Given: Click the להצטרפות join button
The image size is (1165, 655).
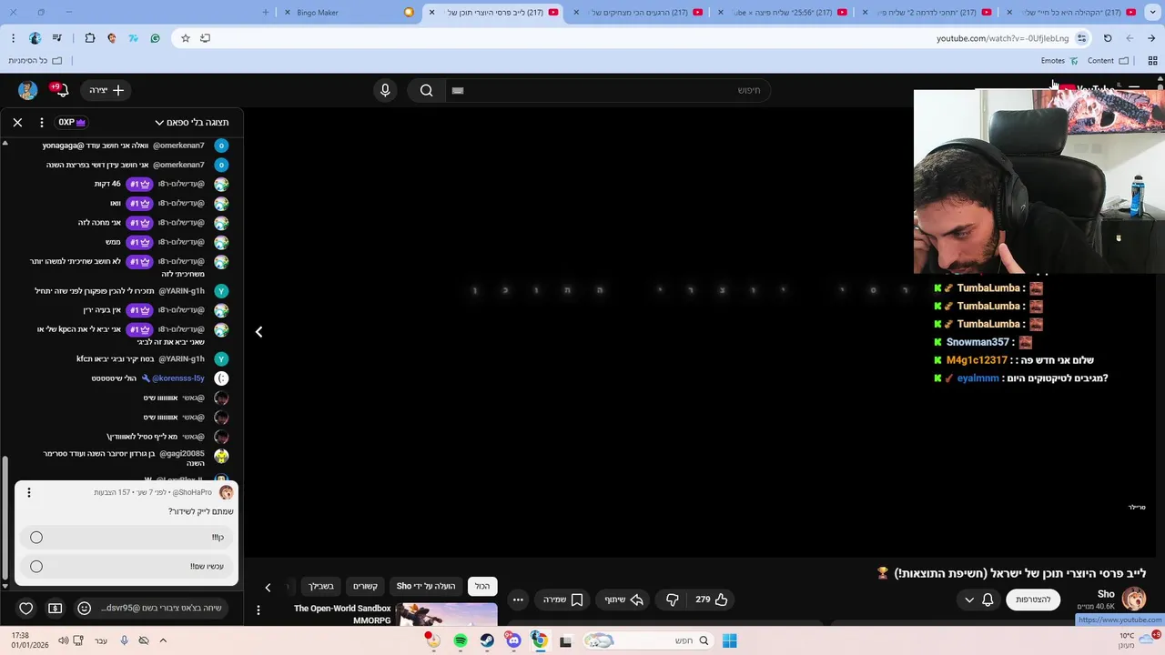Looking at the screenshot, I should (x=1033, y=600).
